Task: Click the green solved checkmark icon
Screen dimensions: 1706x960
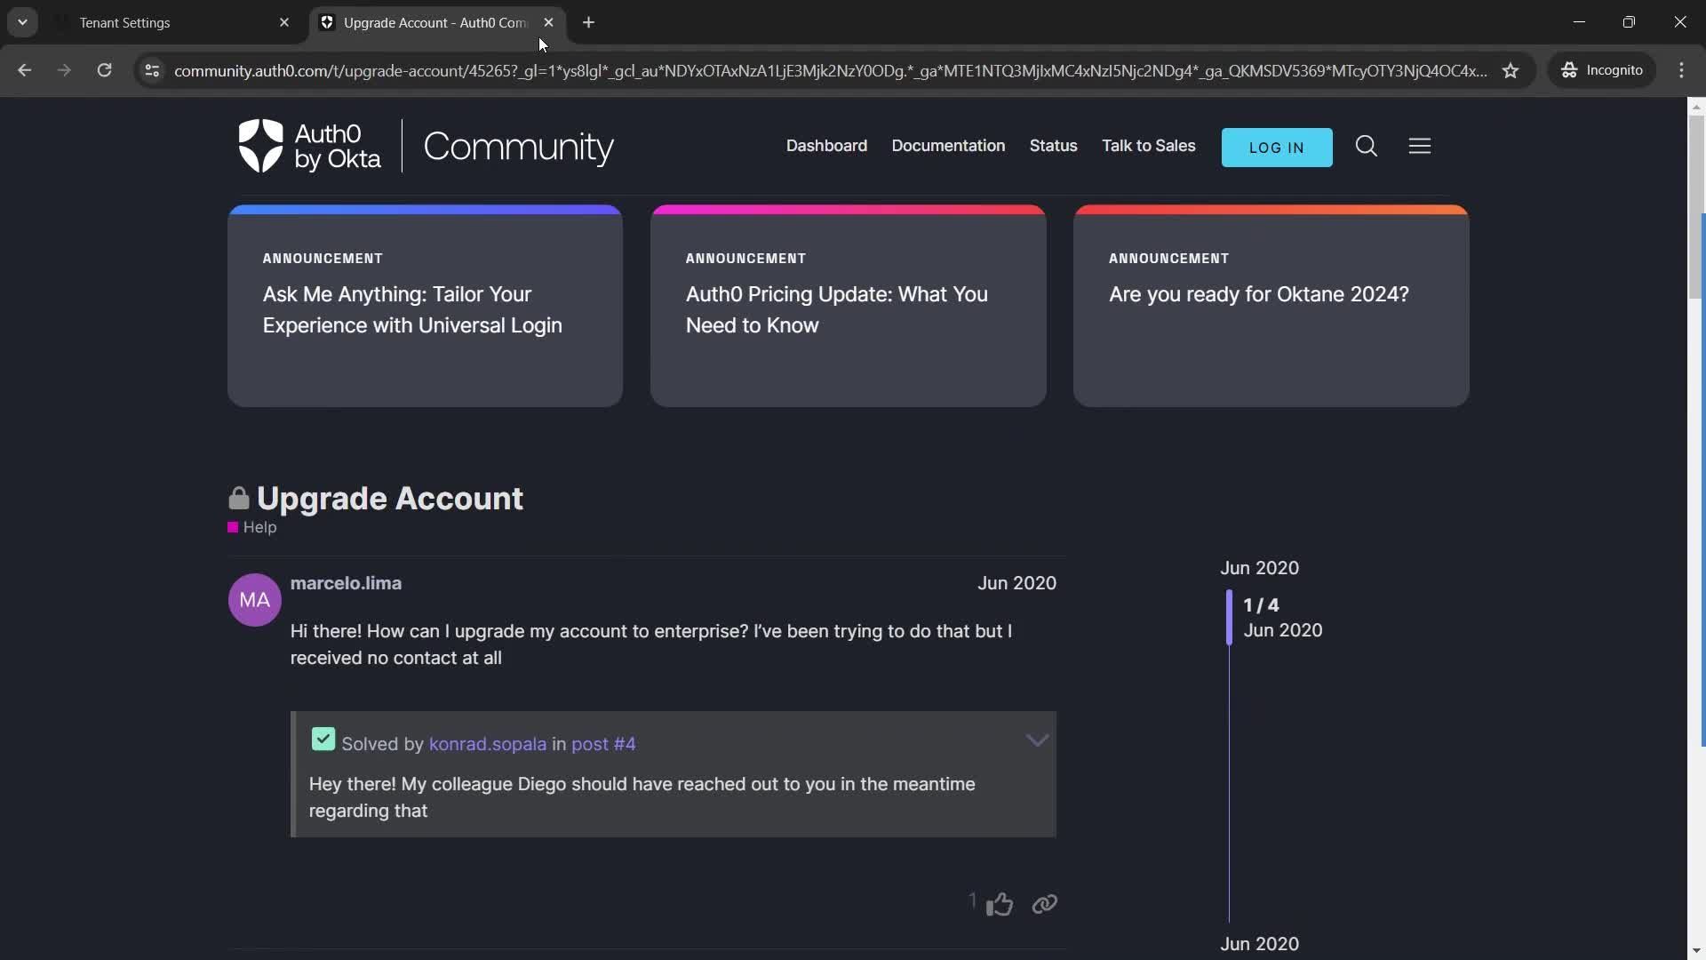Action: (x=323, y=740)
